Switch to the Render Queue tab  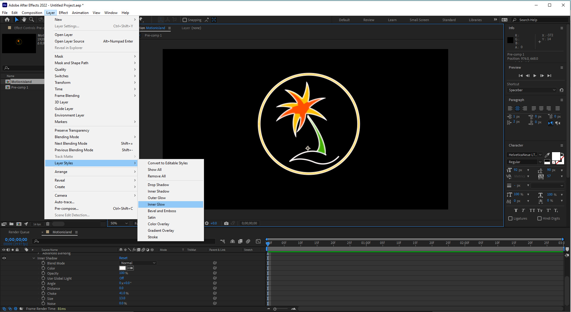point(19,232)
